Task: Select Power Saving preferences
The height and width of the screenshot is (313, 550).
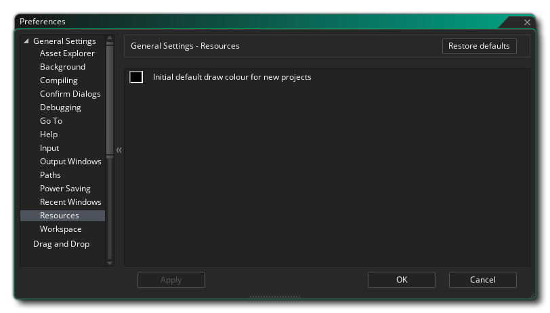Action: click(x=65, y=189)
